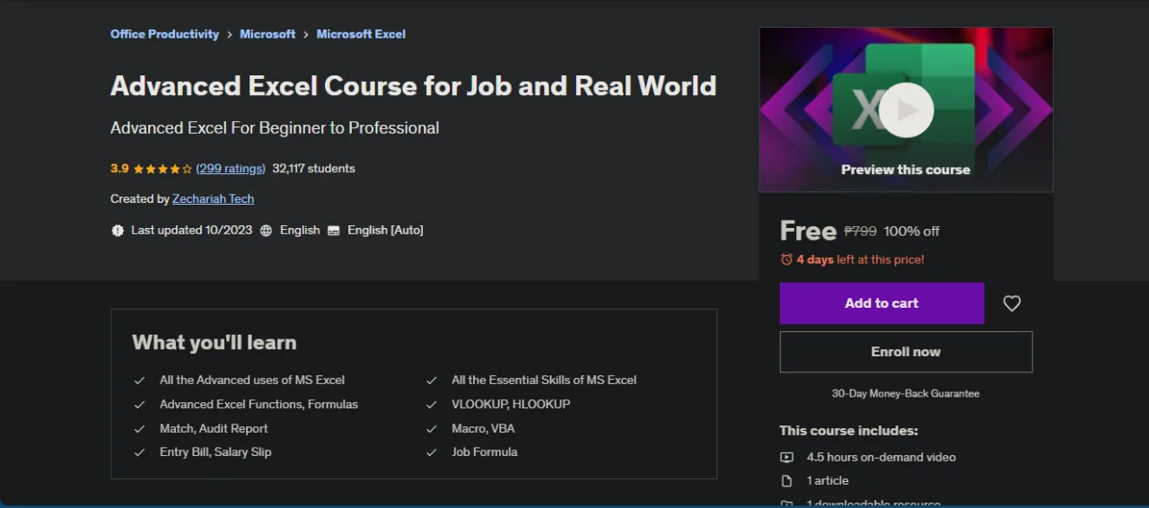Click English [Auto] captions label
This screenshot has width=1149, height=508.
(385, 231)
